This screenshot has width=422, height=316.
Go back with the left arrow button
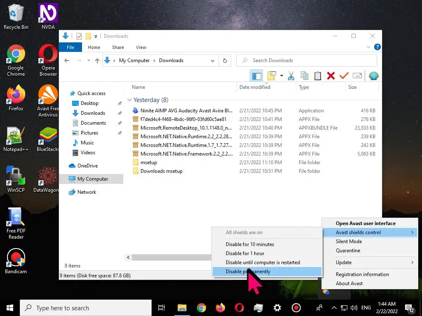67,60
